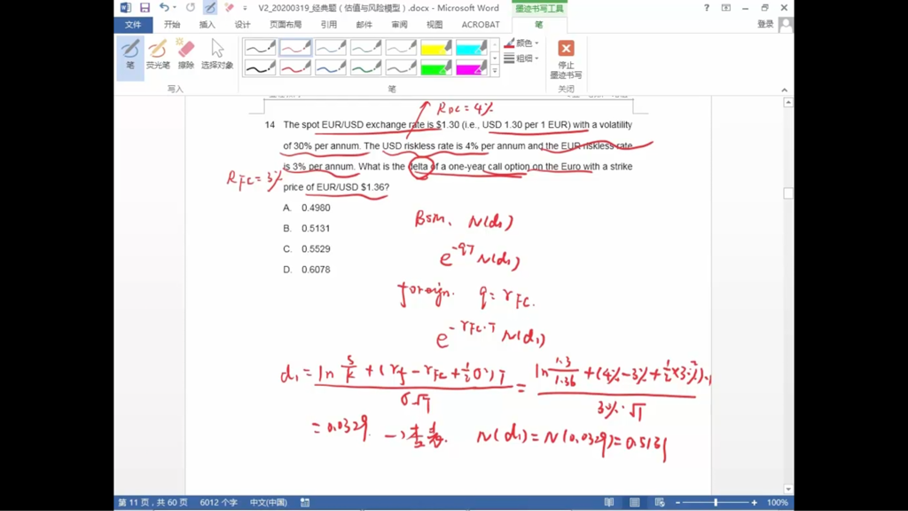Switch to Web Layout view
Viewport: 908px width, 511px height.
click(x=660, y=502)
